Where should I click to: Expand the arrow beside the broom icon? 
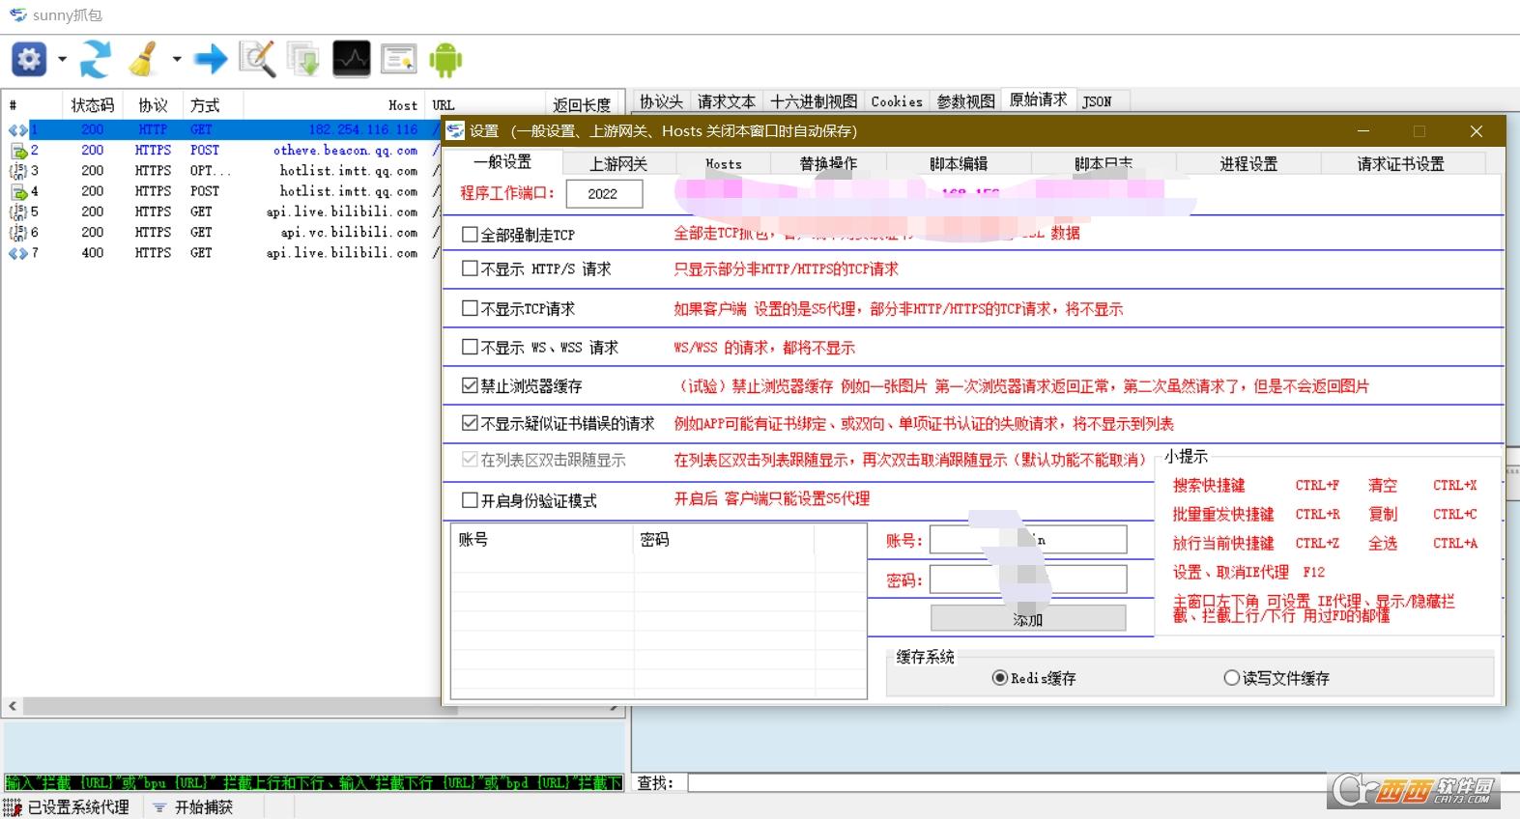click(x=176, y=60)
